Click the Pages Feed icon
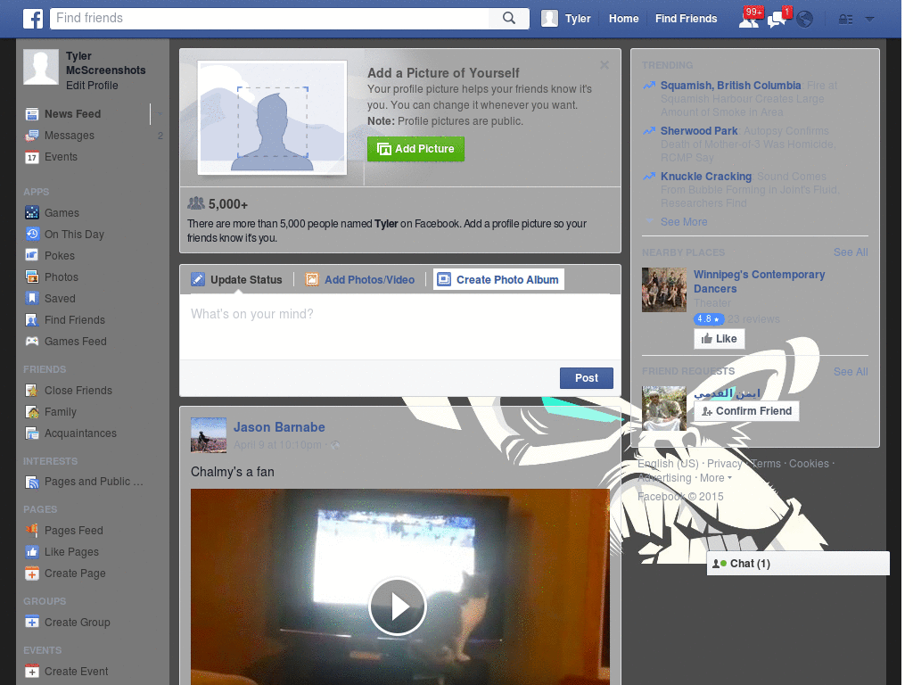The height and width of the screenshot is (685, 913). click(32, 530)
